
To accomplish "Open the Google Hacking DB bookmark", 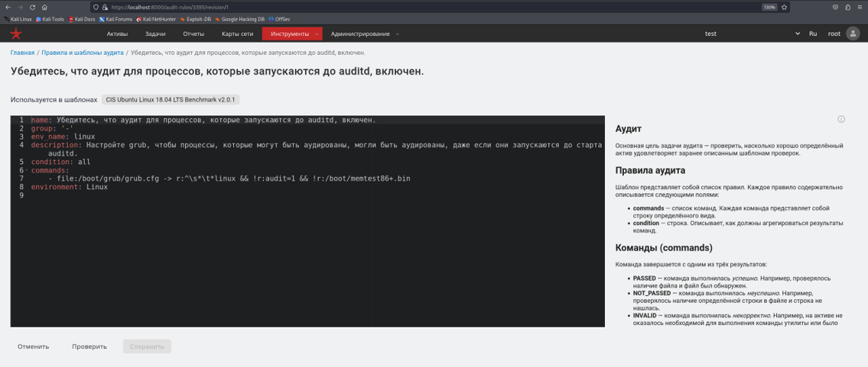I will 240,19.
